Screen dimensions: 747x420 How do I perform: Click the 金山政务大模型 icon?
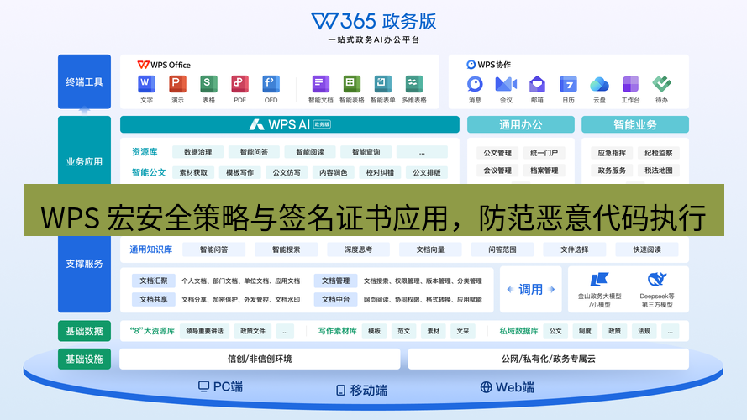point(599,280)
